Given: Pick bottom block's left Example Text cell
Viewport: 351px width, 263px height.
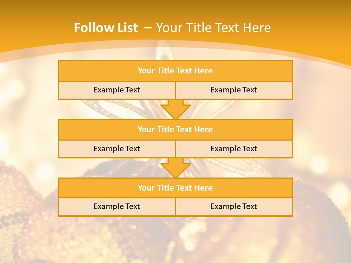Looking at the screenshot, I should tap(117, 206).
